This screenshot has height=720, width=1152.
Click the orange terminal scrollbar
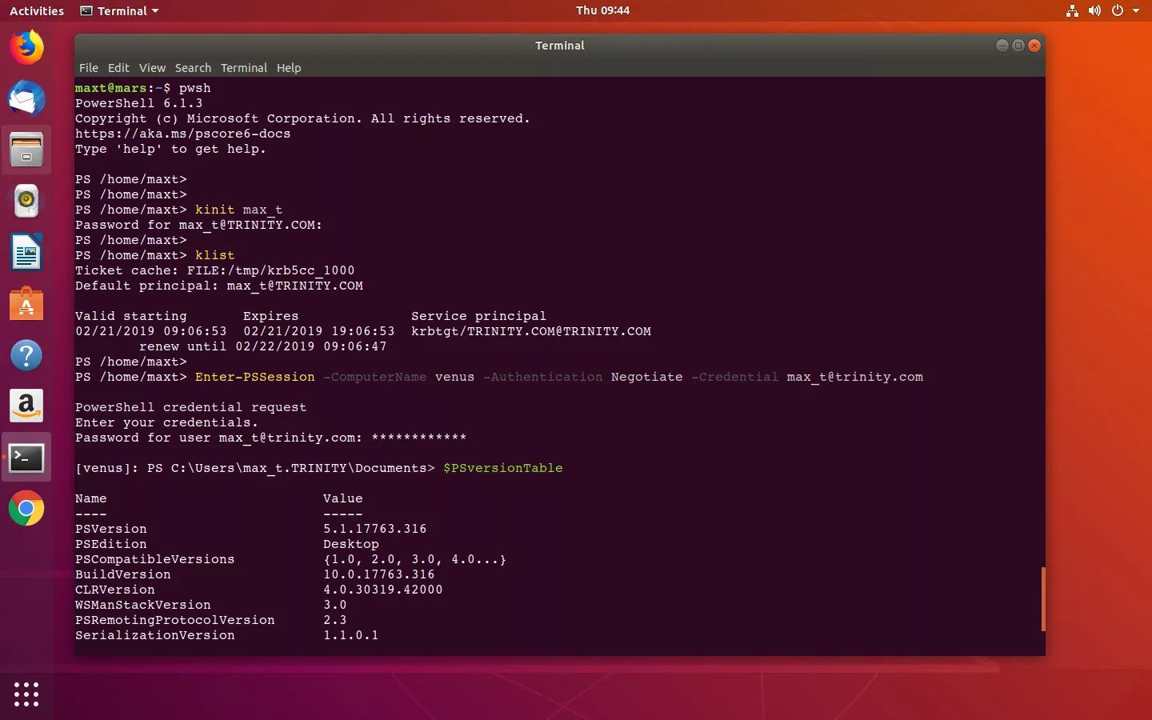coord(1044,600)
